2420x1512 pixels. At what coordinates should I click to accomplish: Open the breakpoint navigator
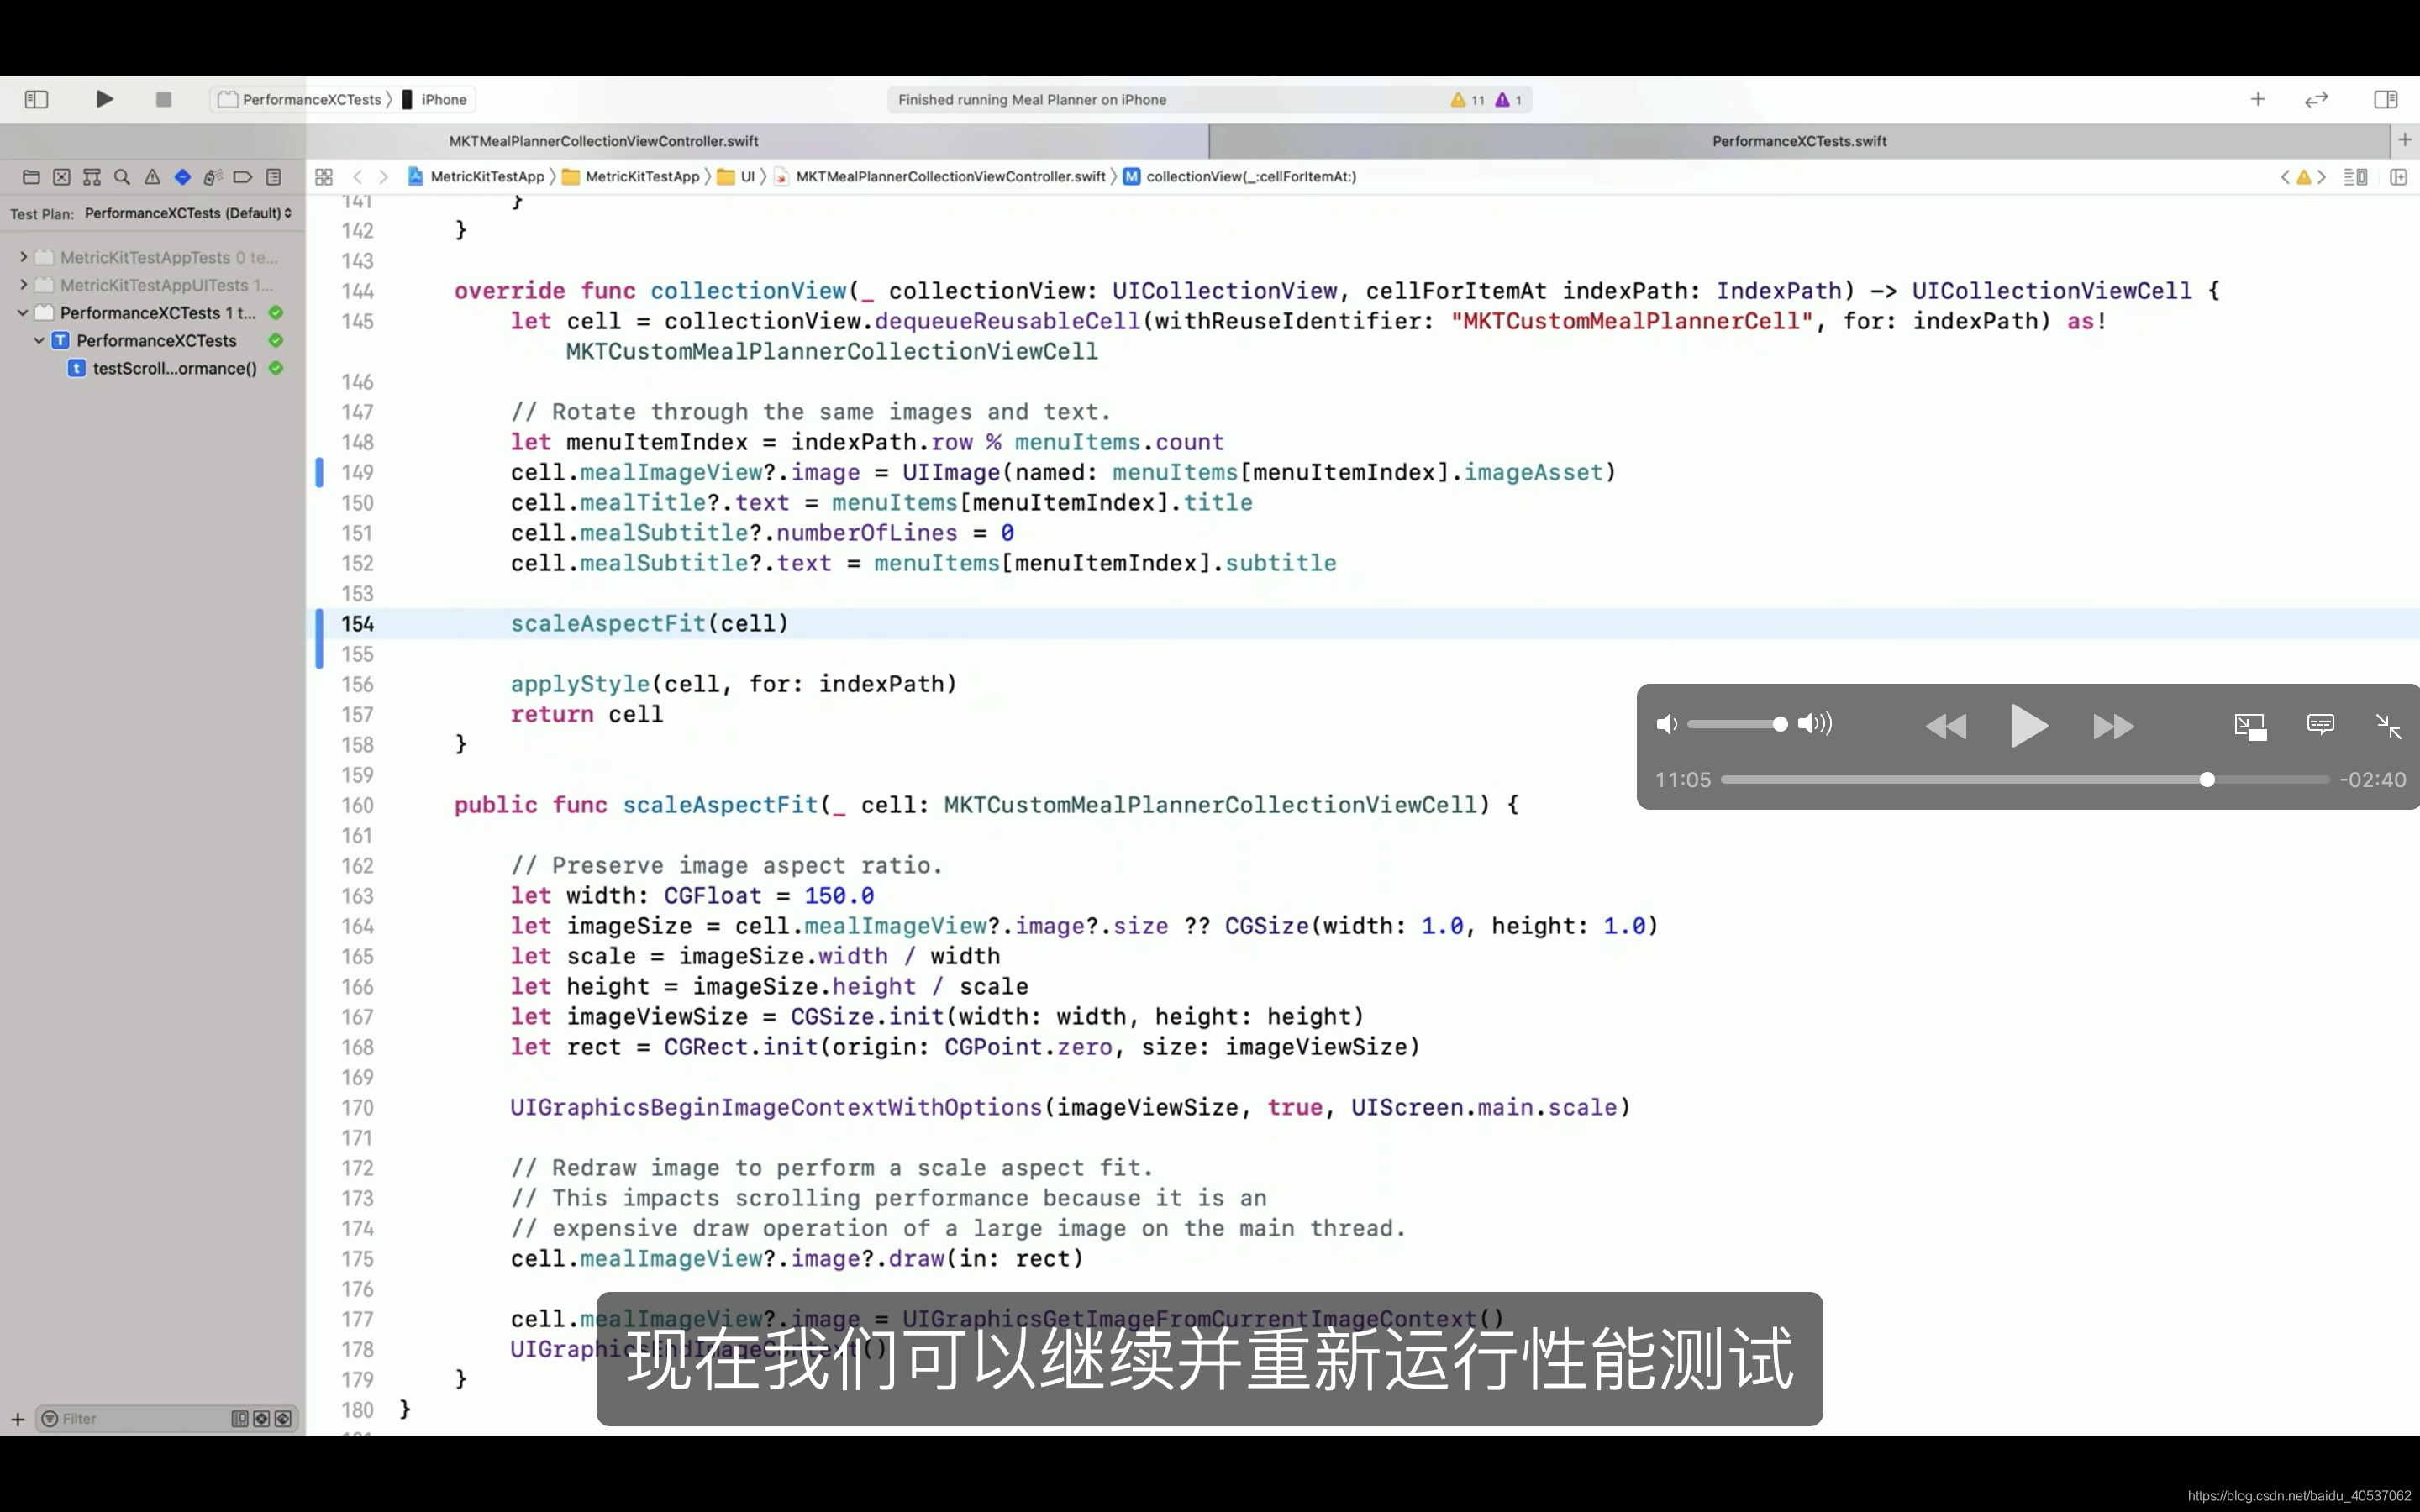pyautogui.click(x=242, y=177)
